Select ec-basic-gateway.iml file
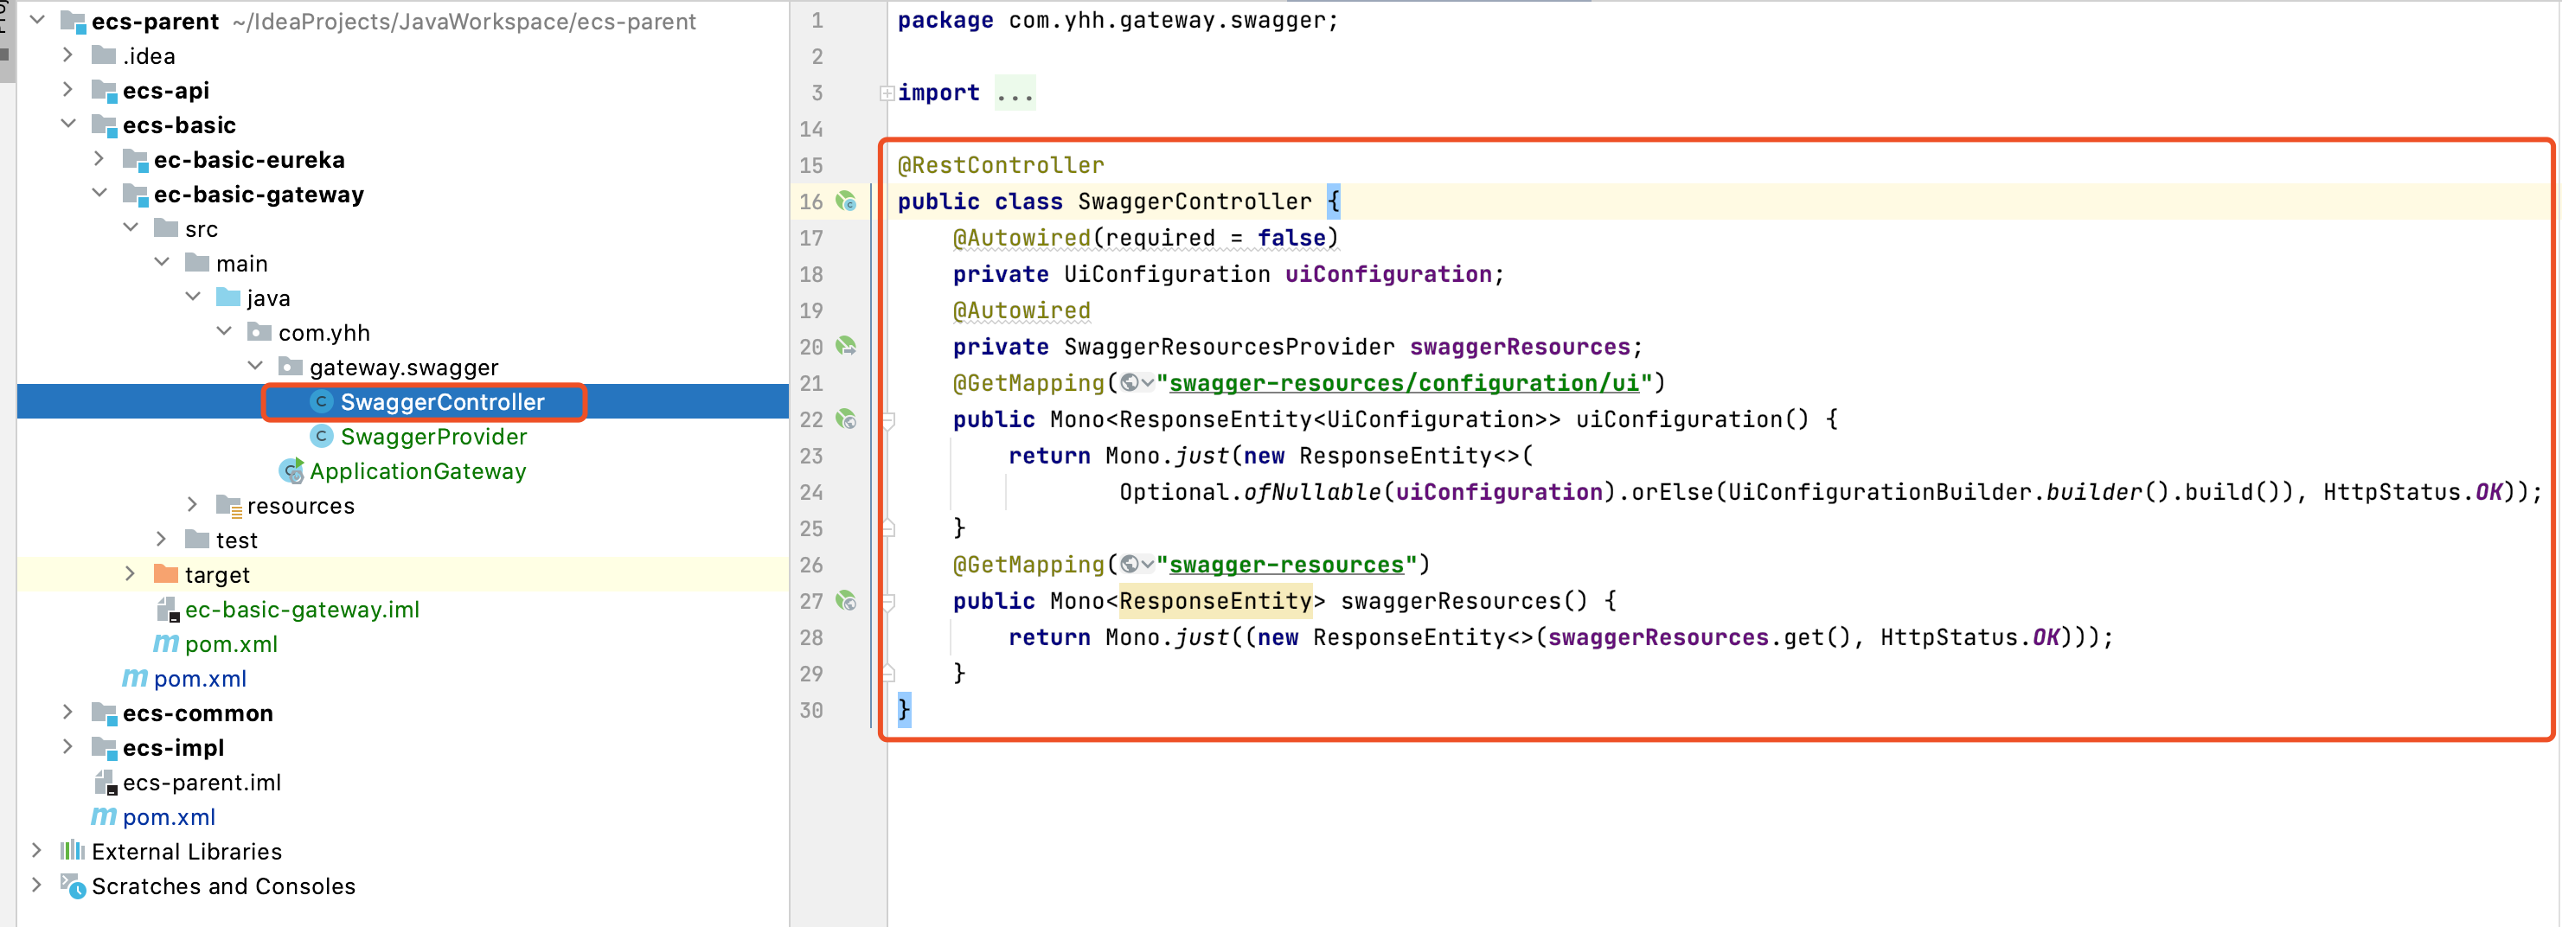 [303, 610]
